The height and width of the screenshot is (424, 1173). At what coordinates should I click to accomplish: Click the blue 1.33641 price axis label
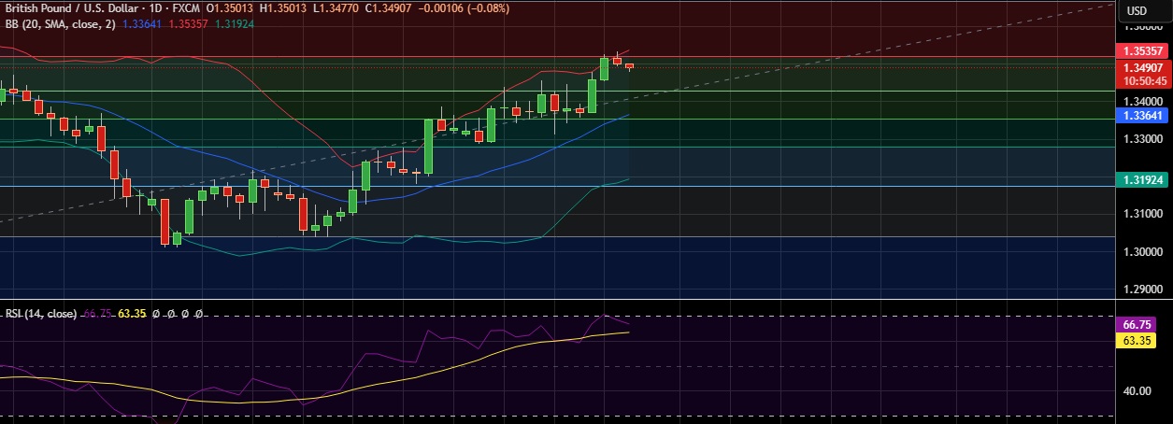coord(1142,116)
